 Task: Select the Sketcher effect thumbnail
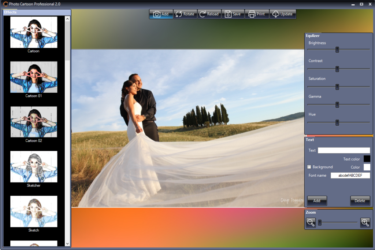pos(34,166)
